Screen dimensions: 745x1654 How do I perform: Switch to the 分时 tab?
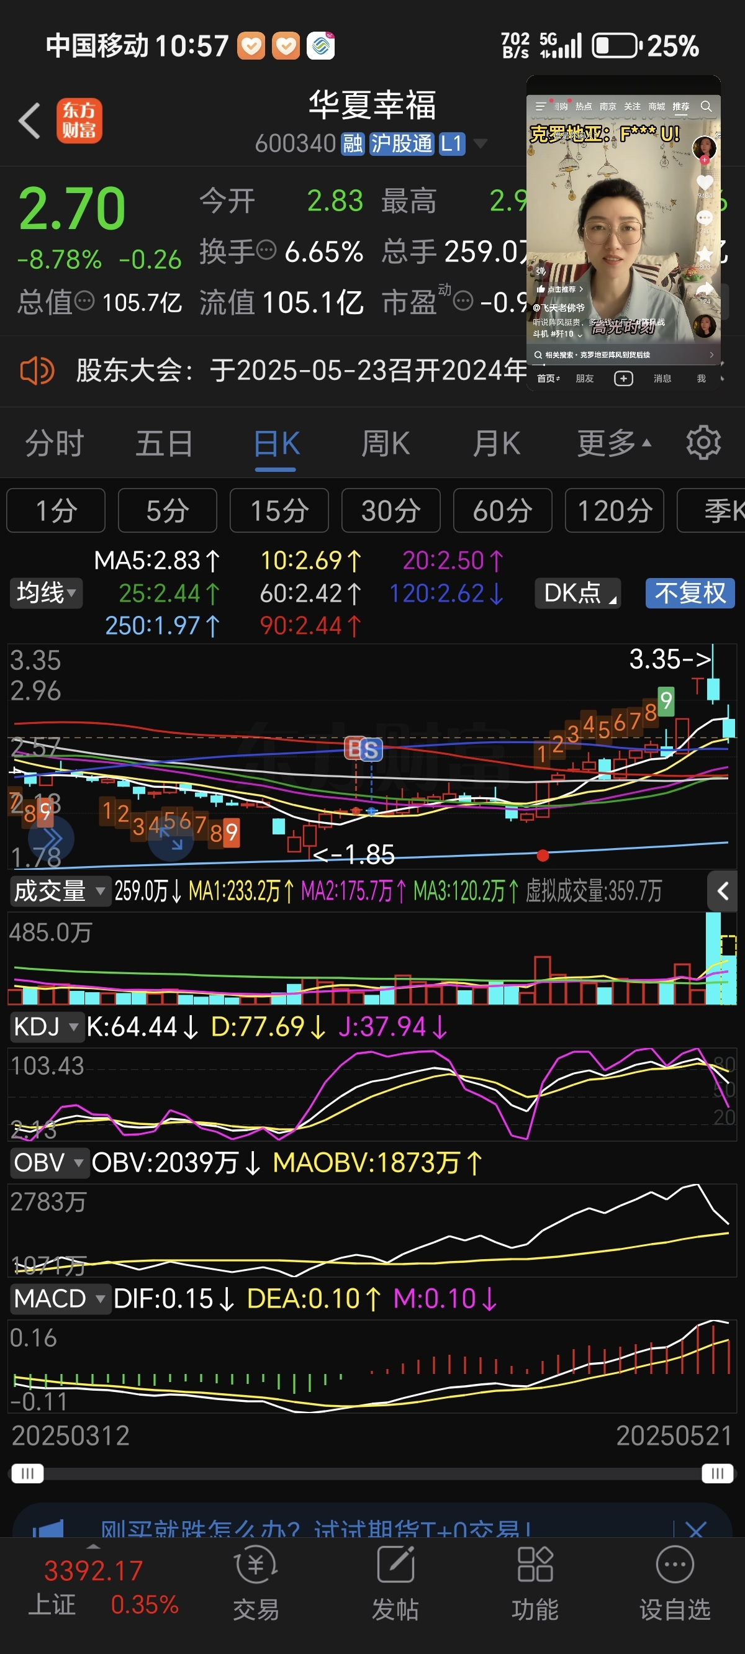tap(55, 443)
